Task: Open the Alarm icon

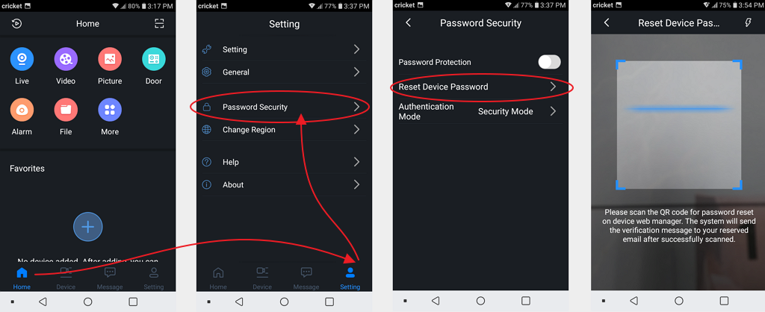Action: coord(22,110)
